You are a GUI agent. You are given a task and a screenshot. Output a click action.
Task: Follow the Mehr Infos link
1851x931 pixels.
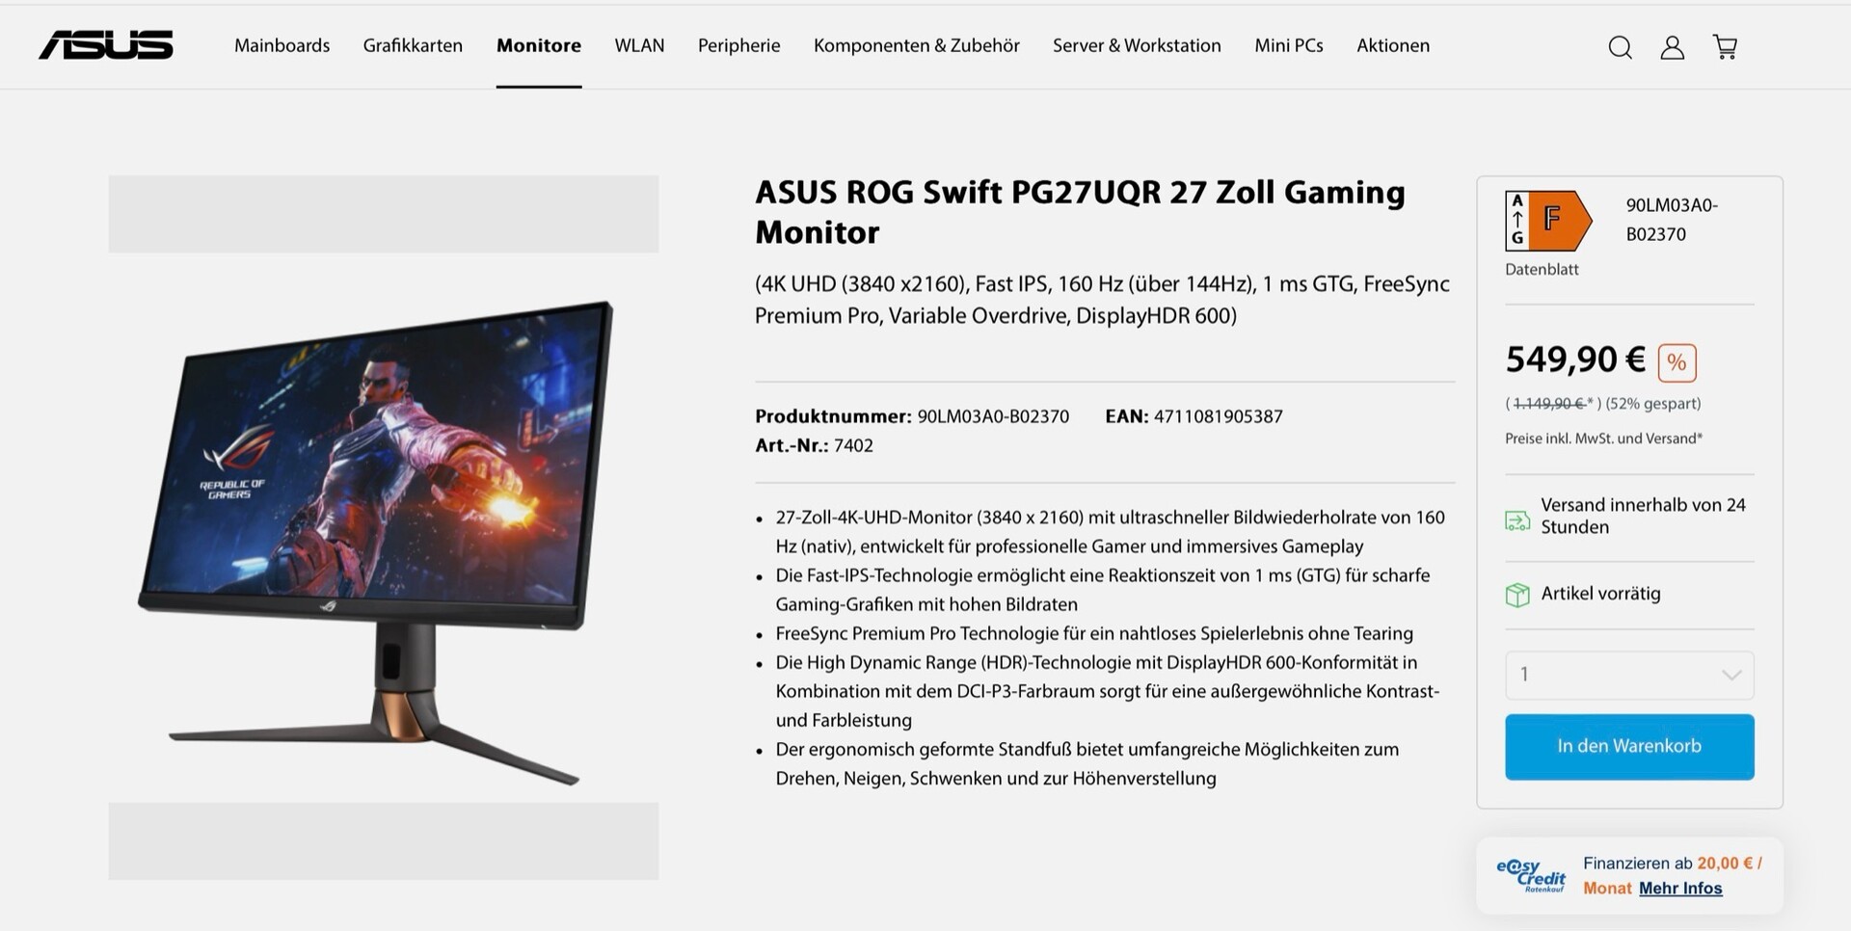[1680, 889]
